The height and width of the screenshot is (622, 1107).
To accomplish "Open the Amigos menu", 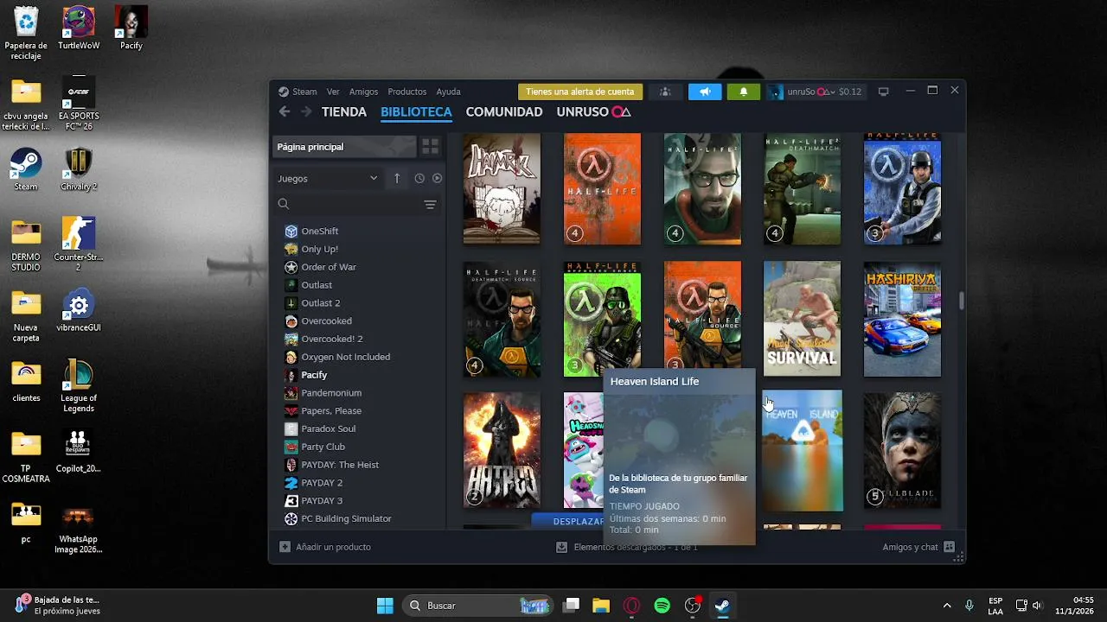I will (364, 92).
